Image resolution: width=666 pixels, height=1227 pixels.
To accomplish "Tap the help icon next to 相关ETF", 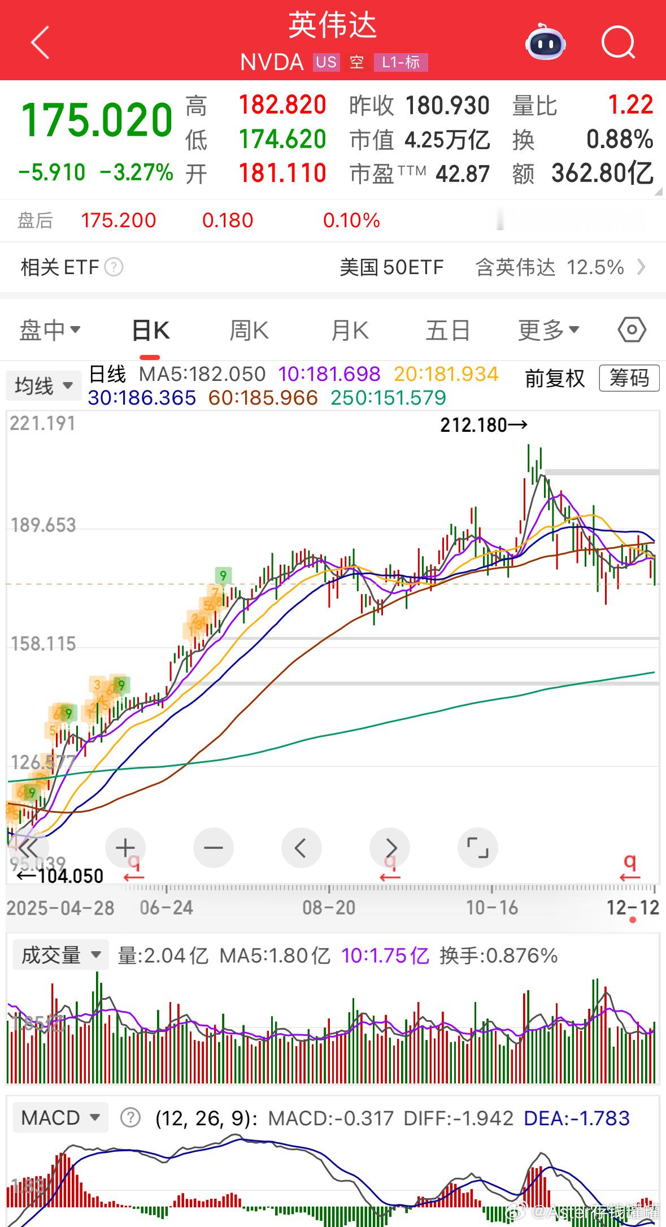I will (114, 267).
